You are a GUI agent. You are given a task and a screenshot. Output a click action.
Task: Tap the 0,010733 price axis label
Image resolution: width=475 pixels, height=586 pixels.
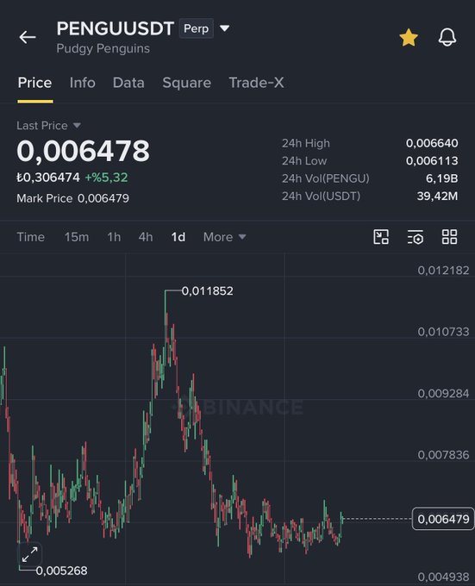click(443, 332)
